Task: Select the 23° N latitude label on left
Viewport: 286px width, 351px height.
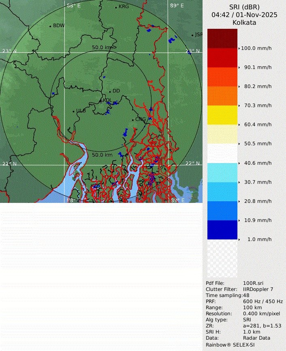Action: click(9, 51)
